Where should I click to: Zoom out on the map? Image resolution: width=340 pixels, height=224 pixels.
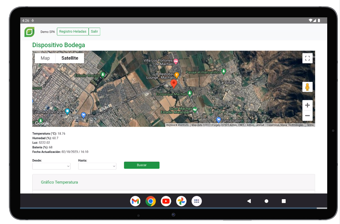point(307,116)
